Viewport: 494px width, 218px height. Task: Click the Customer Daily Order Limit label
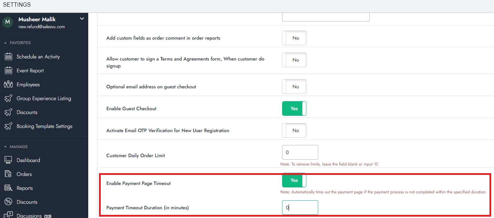click(135, 155)
